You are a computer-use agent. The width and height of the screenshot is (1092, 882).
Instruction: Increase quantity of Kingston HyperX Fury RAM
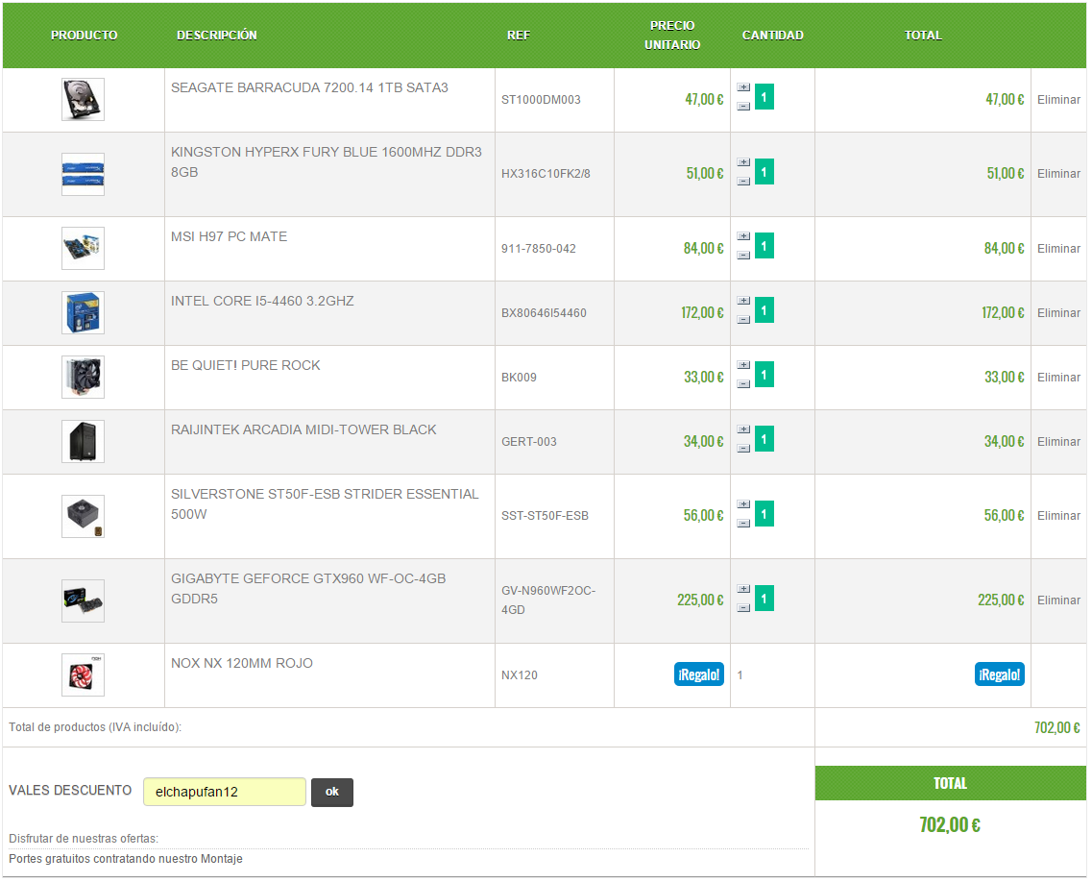coord(743,162)
